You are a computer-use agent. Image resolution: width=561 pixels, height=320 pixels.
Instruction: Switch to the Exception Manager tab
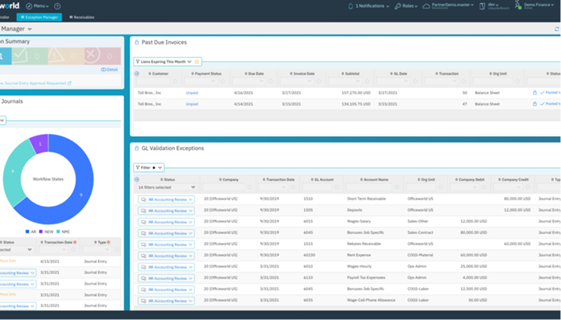(39, 17)
